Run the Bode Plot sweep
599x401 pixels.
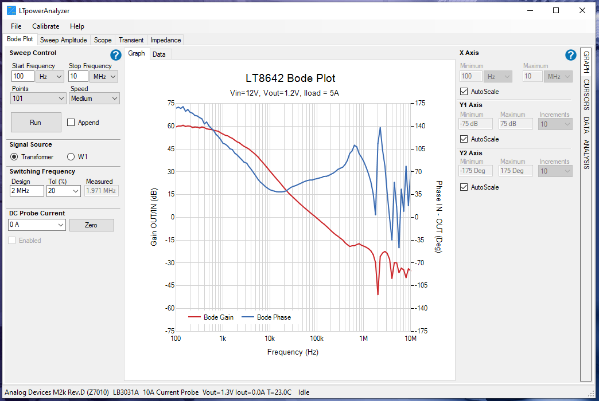[x=36, y=122]
